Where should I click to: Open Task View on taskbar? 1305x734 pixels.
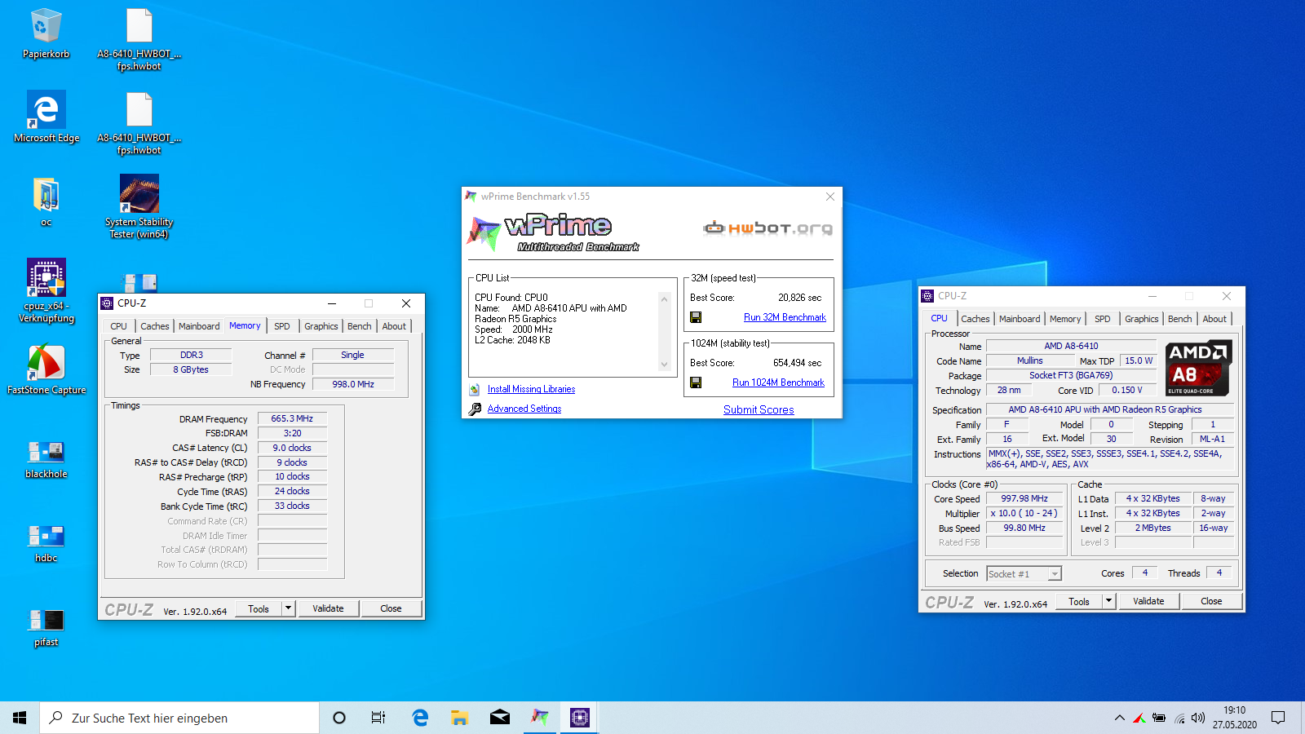pos(378,718)
